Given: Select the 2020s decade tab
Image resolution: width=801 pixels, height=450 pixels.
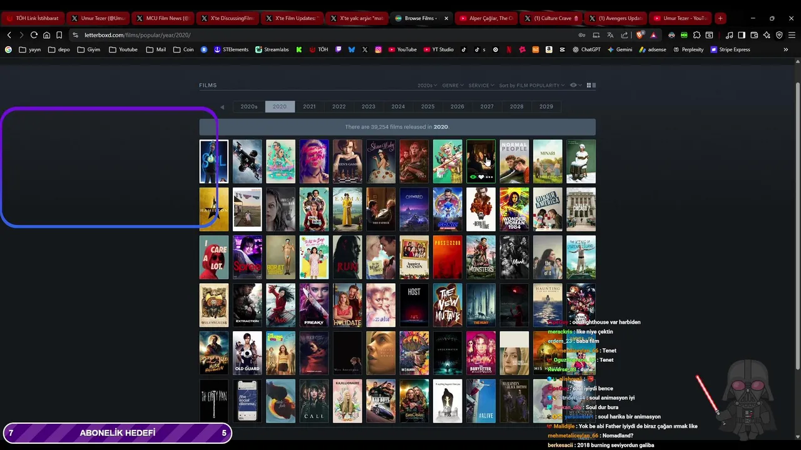Looking at the screenshot, I should coord(249,106).
